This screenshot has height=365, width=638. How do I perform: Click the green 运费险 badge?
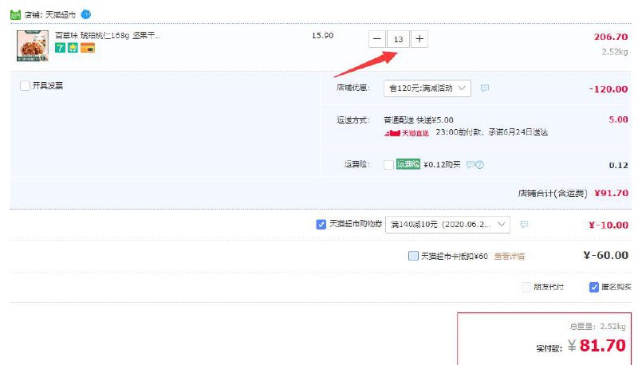tap(408, 164)
